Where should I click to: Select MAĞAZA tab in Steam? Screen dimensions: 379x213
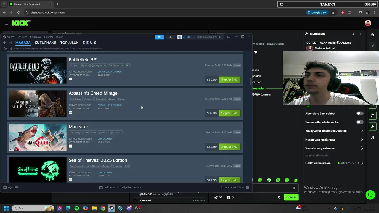tap(23, 43)
